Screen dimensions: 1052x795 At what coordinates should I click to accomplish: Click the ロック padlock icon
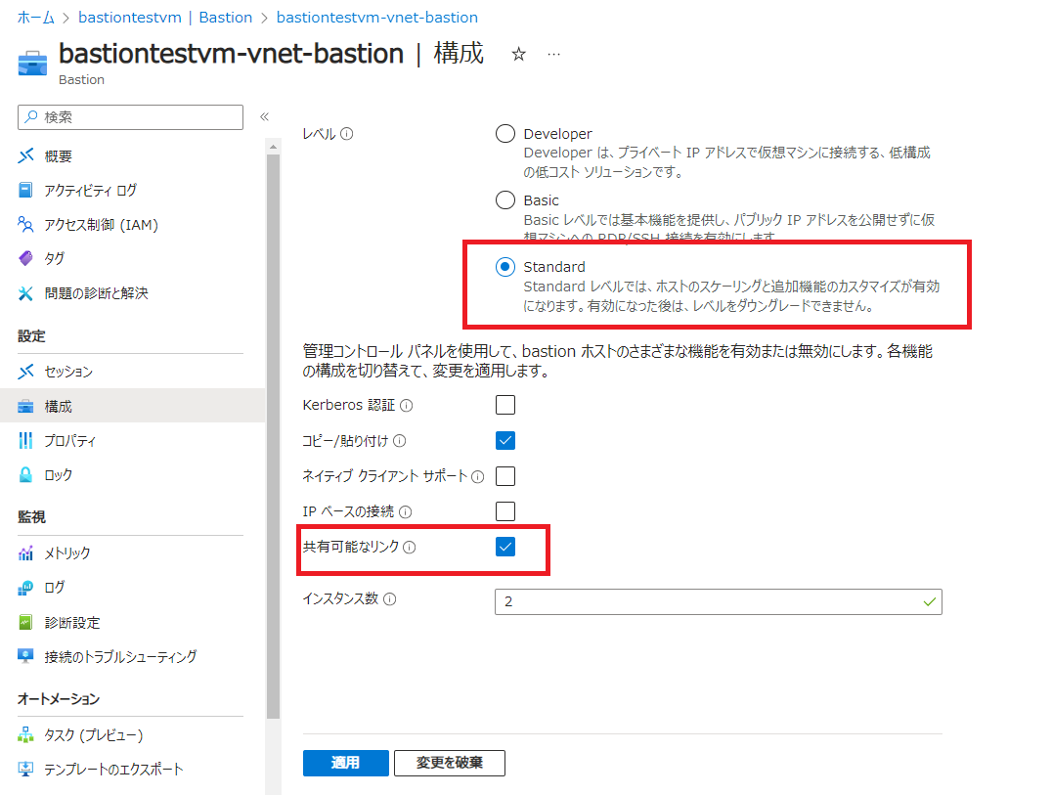point(25,474)
